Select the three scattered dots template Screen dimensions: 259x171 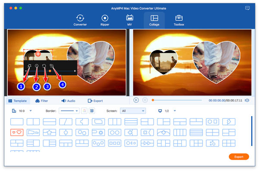pos(212,143)
